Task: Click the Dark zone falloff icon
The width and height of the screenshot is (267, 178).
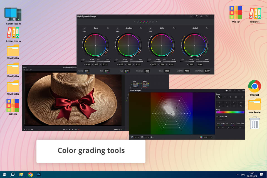Action: (x=84, y=28)
